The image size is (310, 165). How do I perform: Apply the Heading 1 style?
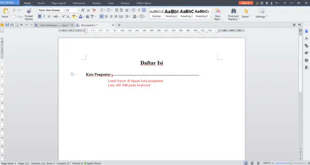(x=172, y=14)
